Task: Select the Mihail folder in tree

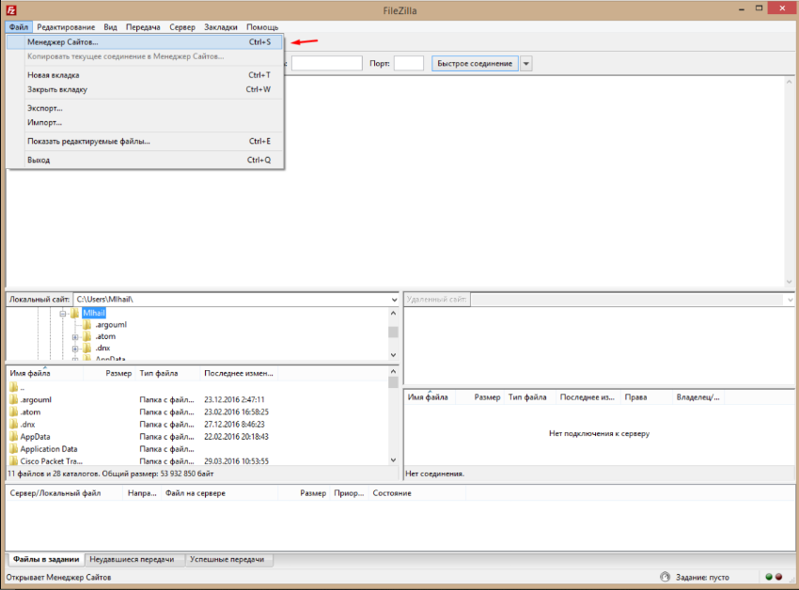Action: [x=94, y=313]
